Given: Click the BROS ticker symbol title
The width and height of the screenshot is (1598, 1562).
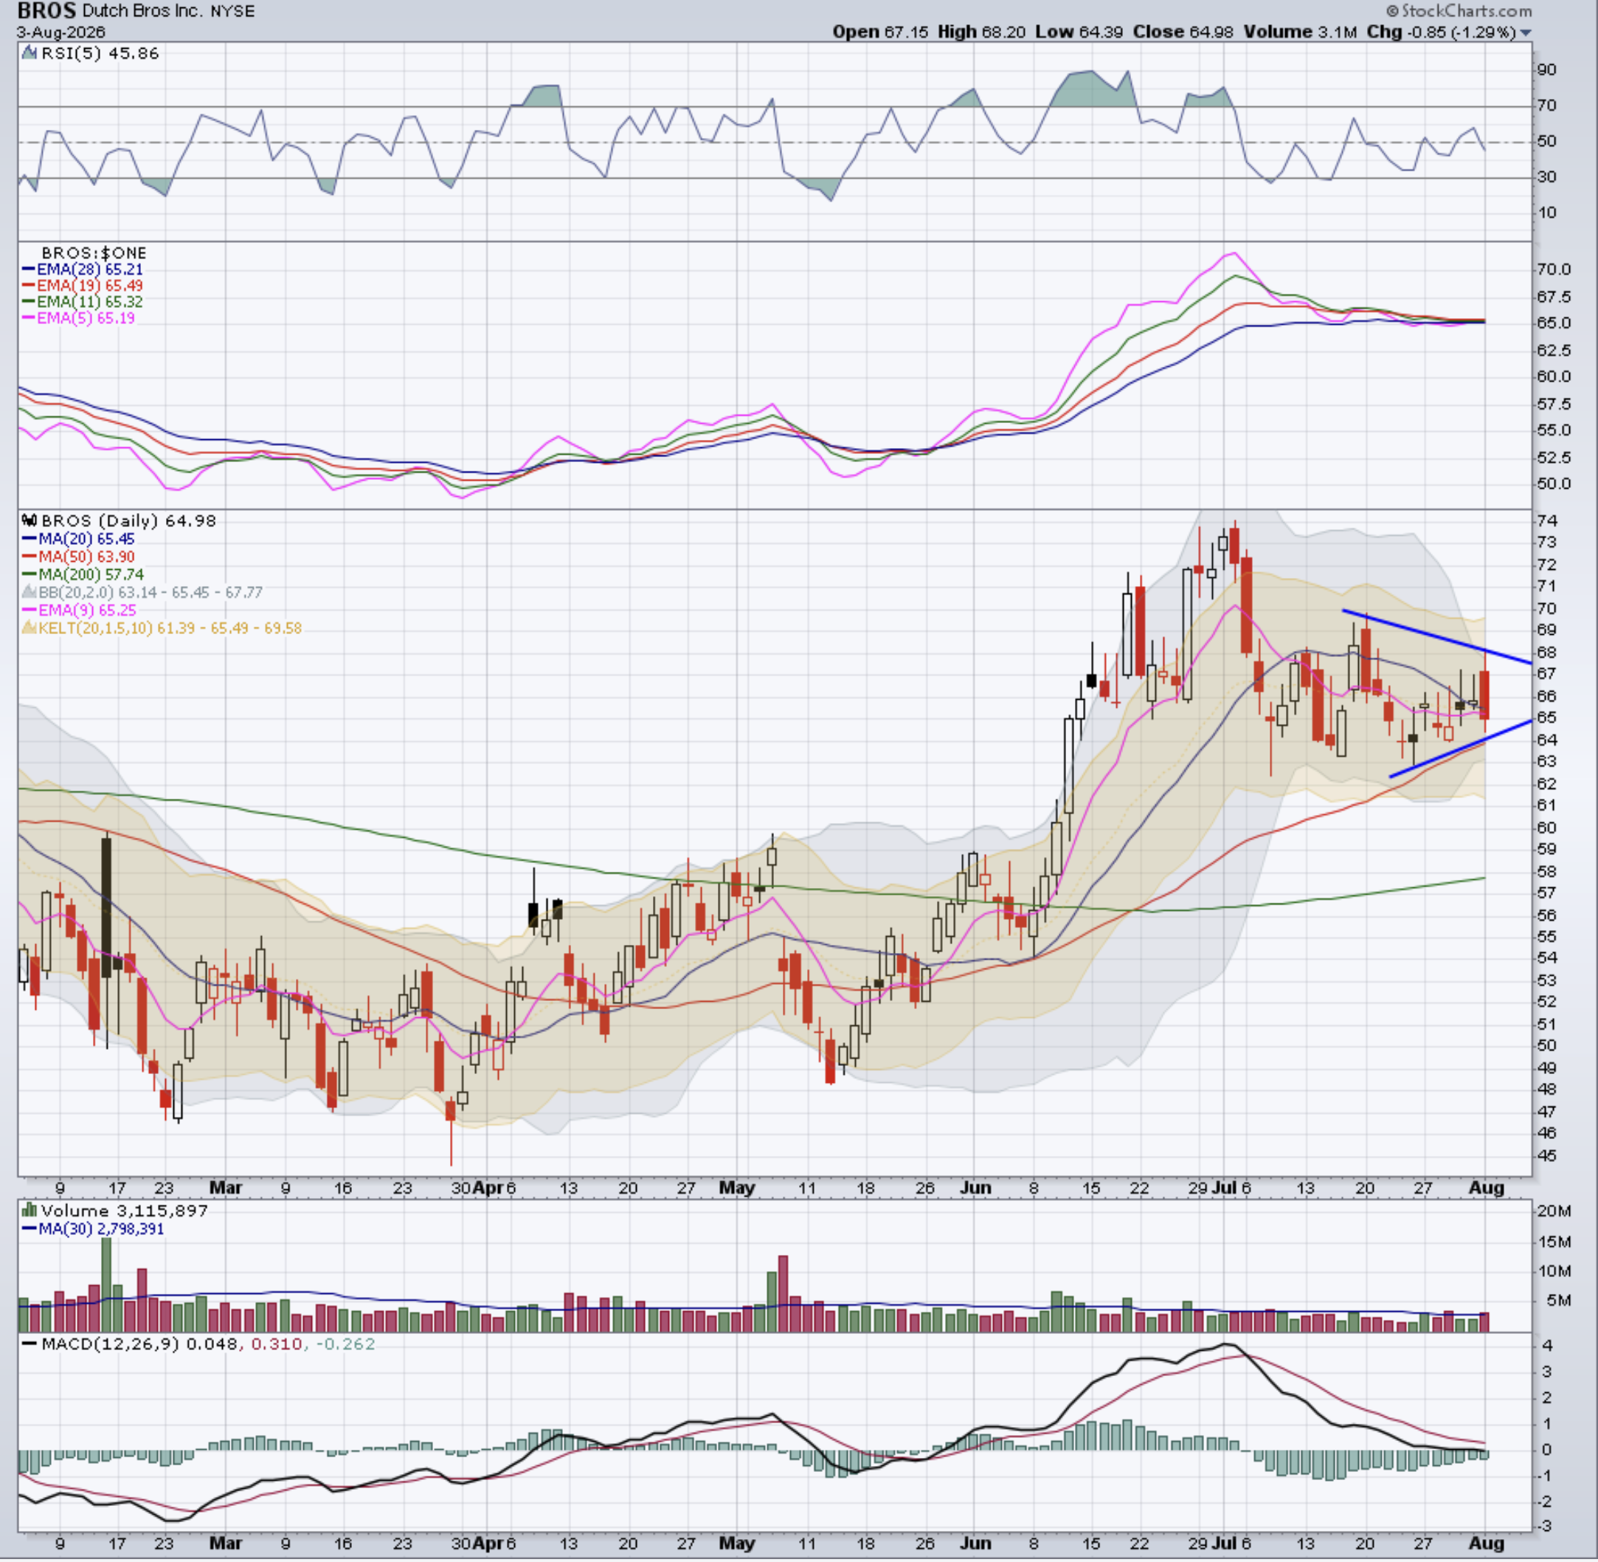Looking at the screenshot, I should pyautogui.click(x=46, y=10).
